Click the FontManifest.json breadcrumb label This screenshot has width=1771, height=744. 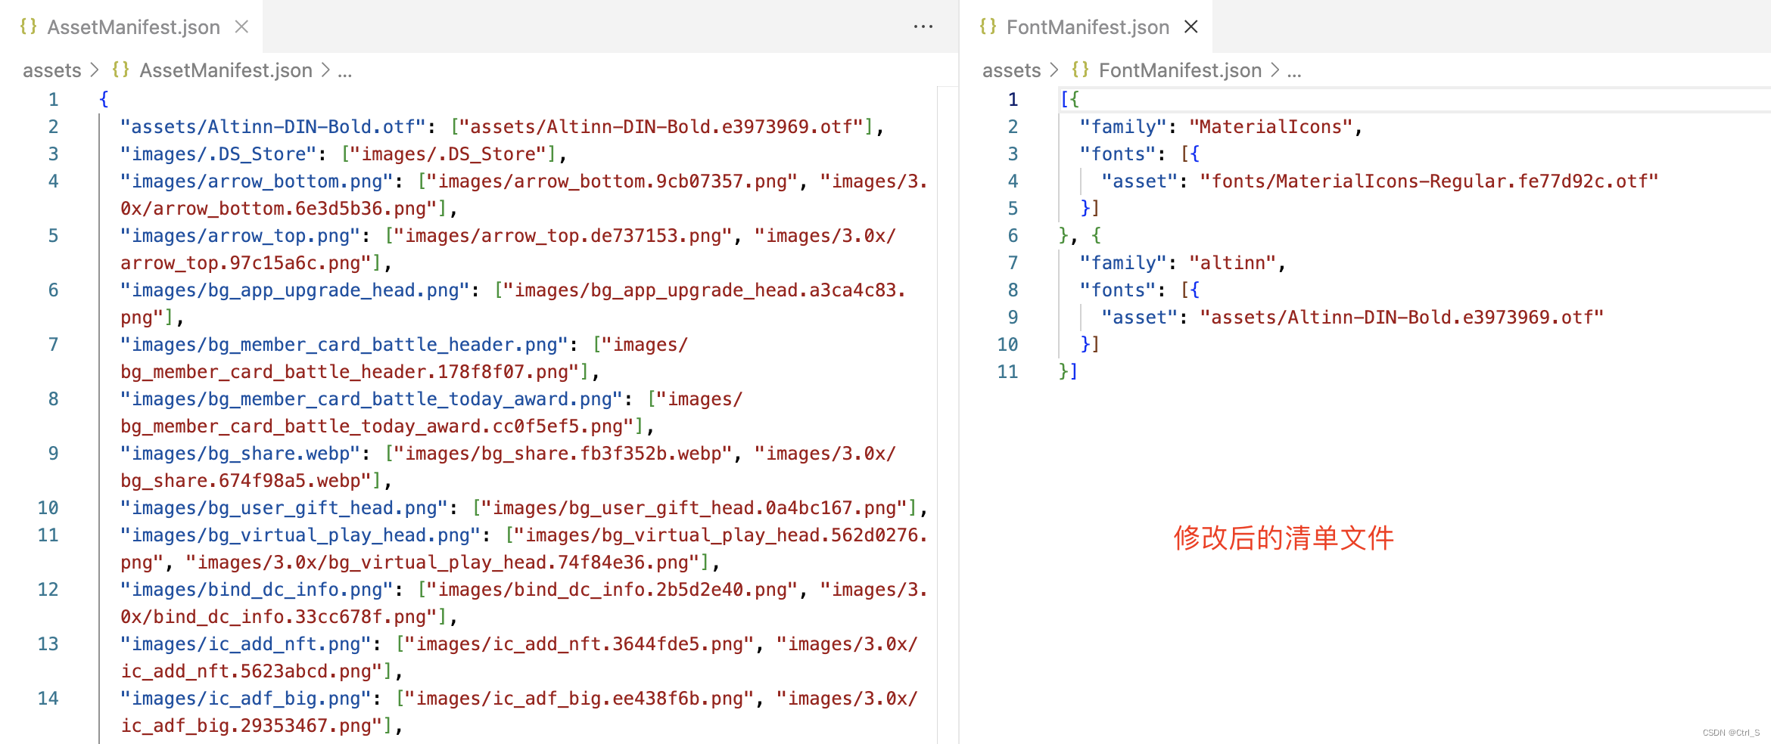[1179, 70]
